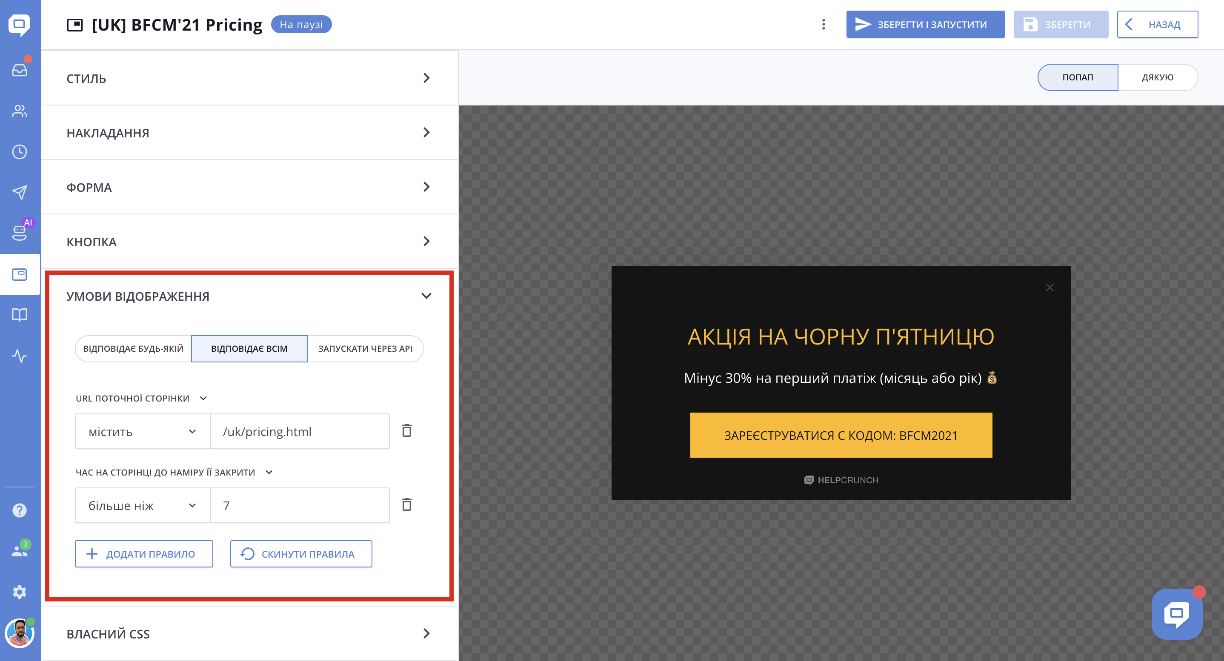This screenshot has width=1224, height=661.
Task: Select the 'Відповідає всім' option
Action: point(249,348)
